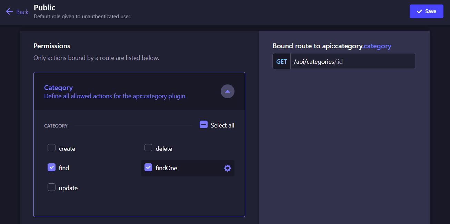The height and width of the screenshot is (224, 450).
Task: Uncheck the findOne permission checkbox
Action: point(148,167)
